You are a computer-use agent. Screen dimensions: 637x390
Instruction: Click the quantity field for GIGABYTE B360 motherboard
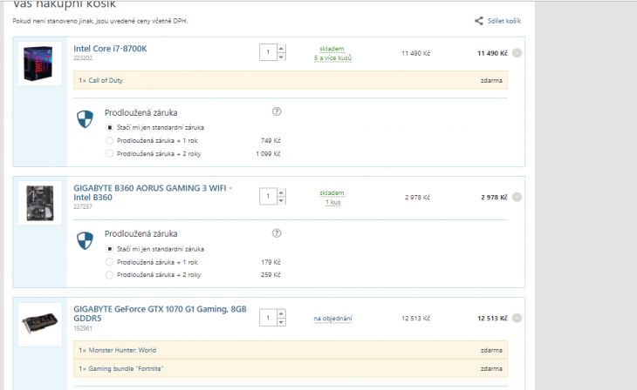coord(268,196)
